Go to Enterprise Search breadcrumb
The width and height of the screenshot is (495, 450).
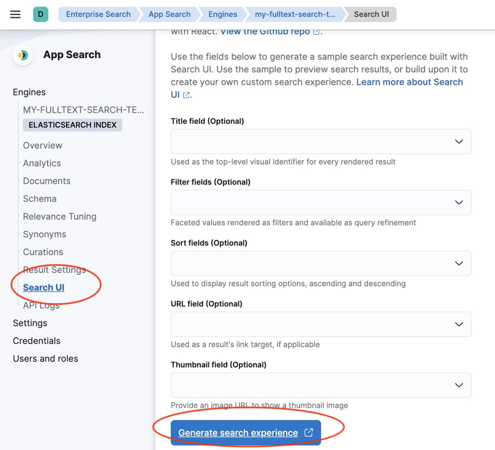click(98, 14)
